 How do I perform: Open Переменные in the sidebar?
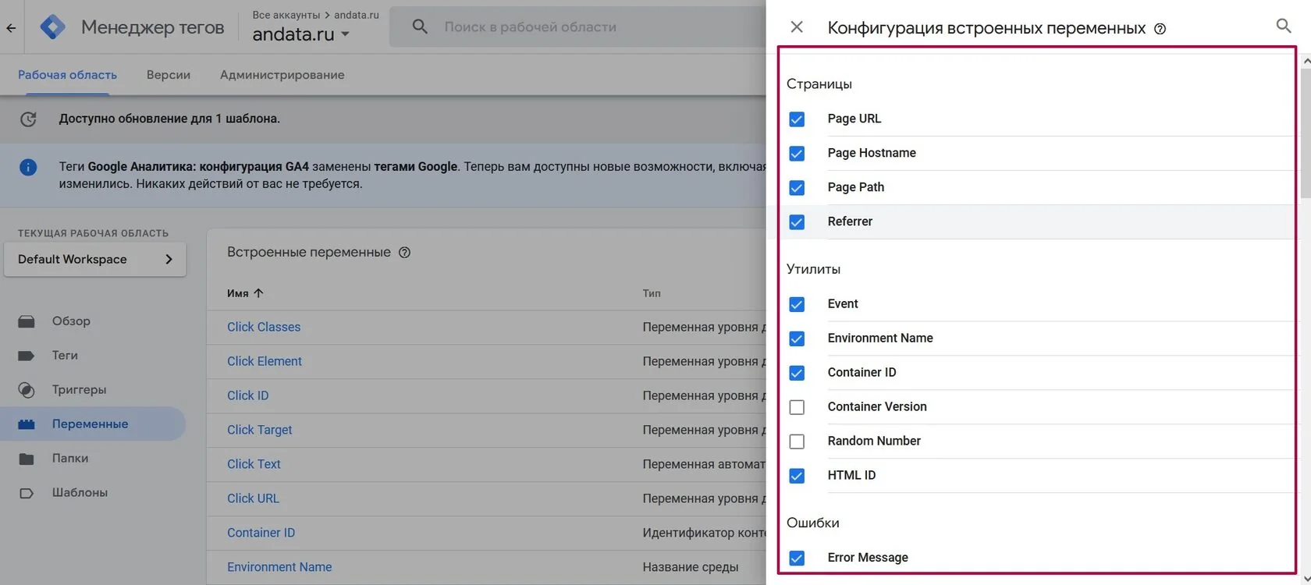pos(93,424)
